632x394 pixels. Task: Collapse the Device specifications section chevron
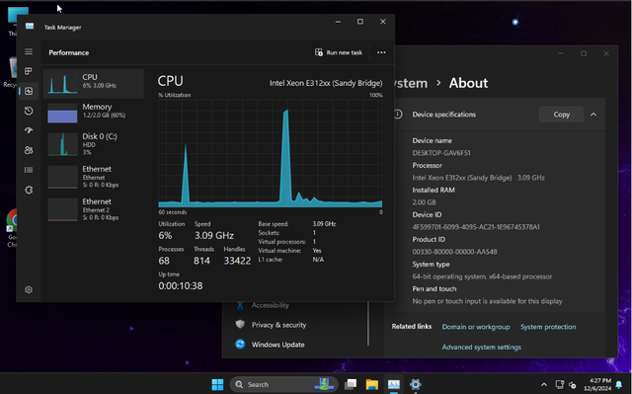[x=593, y=115]
